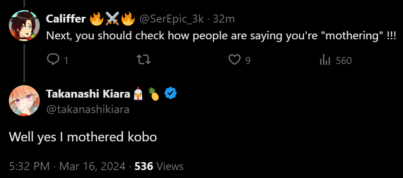Click the 536 Views count

[x=159, y=167]
